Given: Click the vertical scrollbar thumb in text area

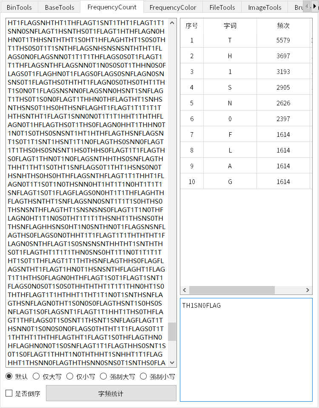Looking at the screenshot, I should click(172, 331).
